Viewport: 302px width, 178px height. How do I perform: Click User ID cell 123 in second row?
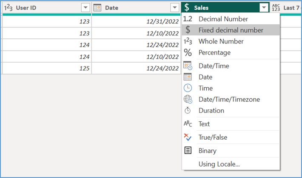pos(47,33)
